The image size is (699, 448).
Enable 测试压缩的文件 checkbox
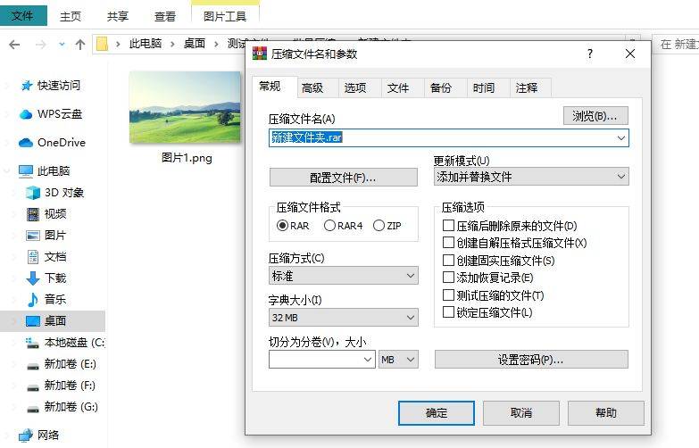pos(448,295)
